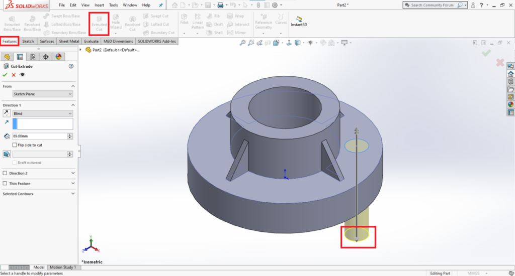515x276 pixels.
Task: Open the Blind end condition dropdown
Action: point(43,113)
